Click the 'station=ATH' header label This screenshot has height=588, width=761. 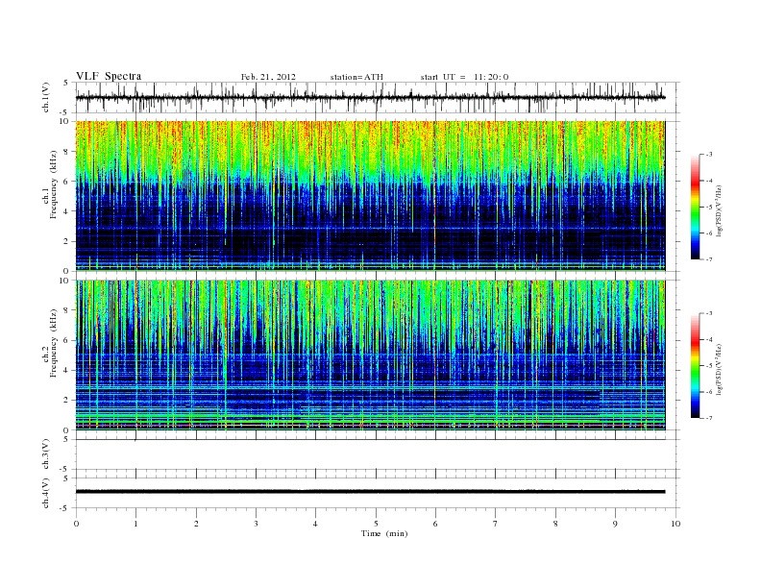click(356, 77)
